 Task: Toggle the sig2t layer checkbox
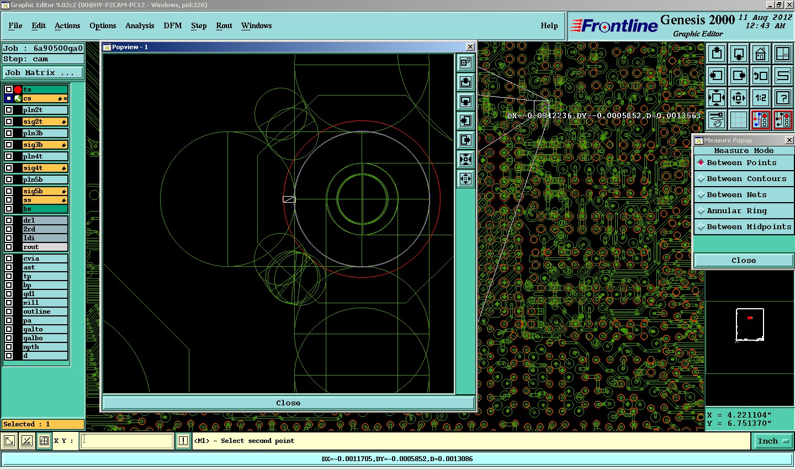click(9, 122)
